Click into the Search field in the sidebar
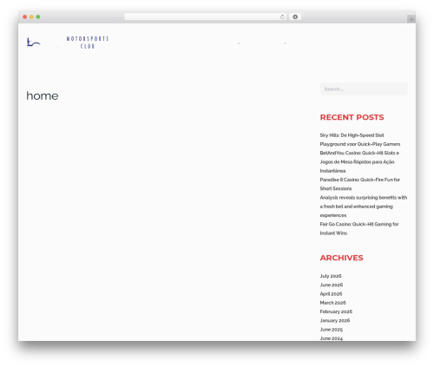The height and width of the screenshot is (367, 434). point(364,89)
